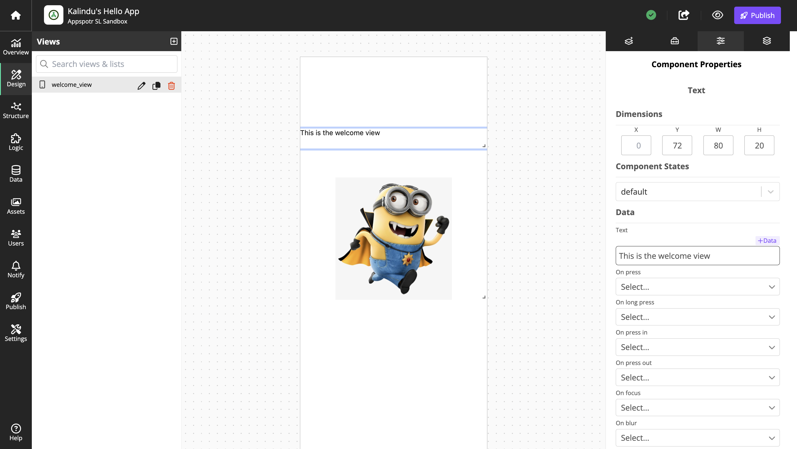Open the Component States default dropdown
Image resolution: width=797 pixels, height=449 pixels.
(x=697, y=192)
